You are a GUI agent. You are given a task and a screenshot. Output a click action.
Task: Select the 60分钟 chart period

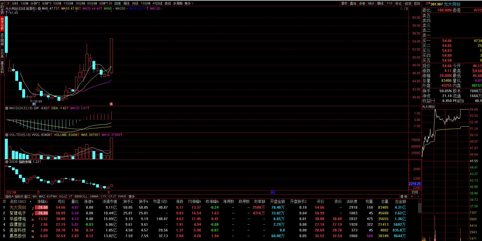click(92, 3)
